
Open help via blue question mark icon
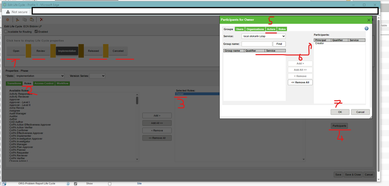coord(366,29)
